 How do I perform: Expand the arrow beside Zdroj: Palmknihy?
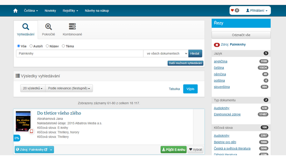pyautogui.click(x=51, y=150)
